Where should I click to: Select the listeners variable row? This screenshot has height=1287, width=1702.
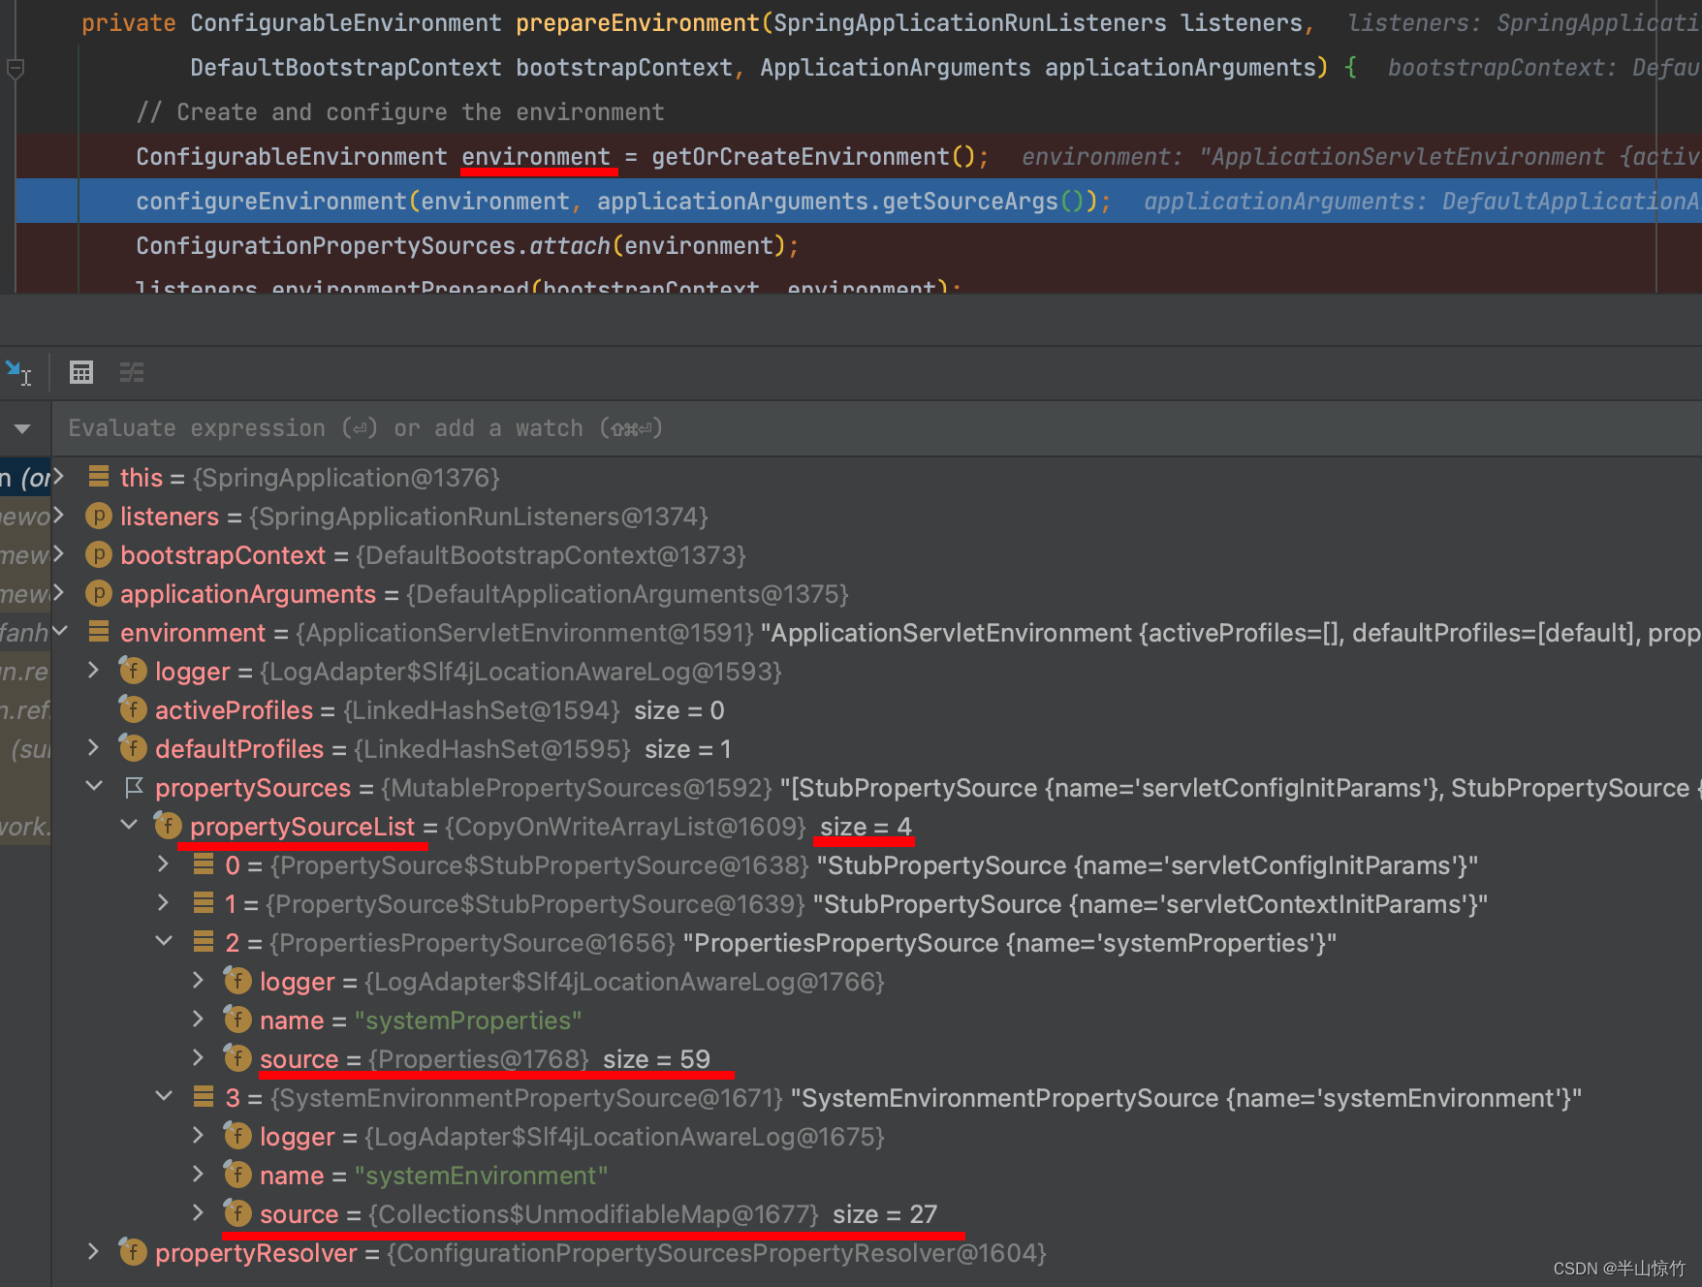pyautogui.click(x=877, y=516)
